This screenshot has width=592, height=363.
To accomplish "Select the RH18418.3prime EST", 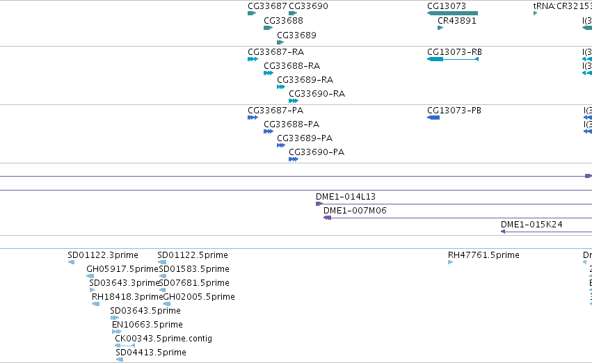I will 96,304.
